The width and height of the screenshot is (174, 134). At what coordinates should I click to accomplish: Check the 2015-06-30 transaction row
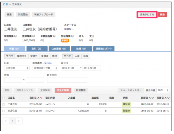click(3, 104)
